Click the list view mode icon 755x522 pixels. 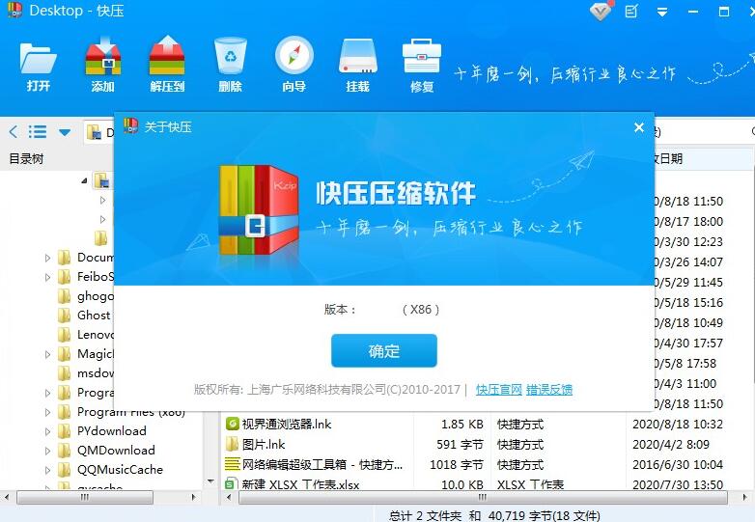pyautogui.click(x=38, y=131)
